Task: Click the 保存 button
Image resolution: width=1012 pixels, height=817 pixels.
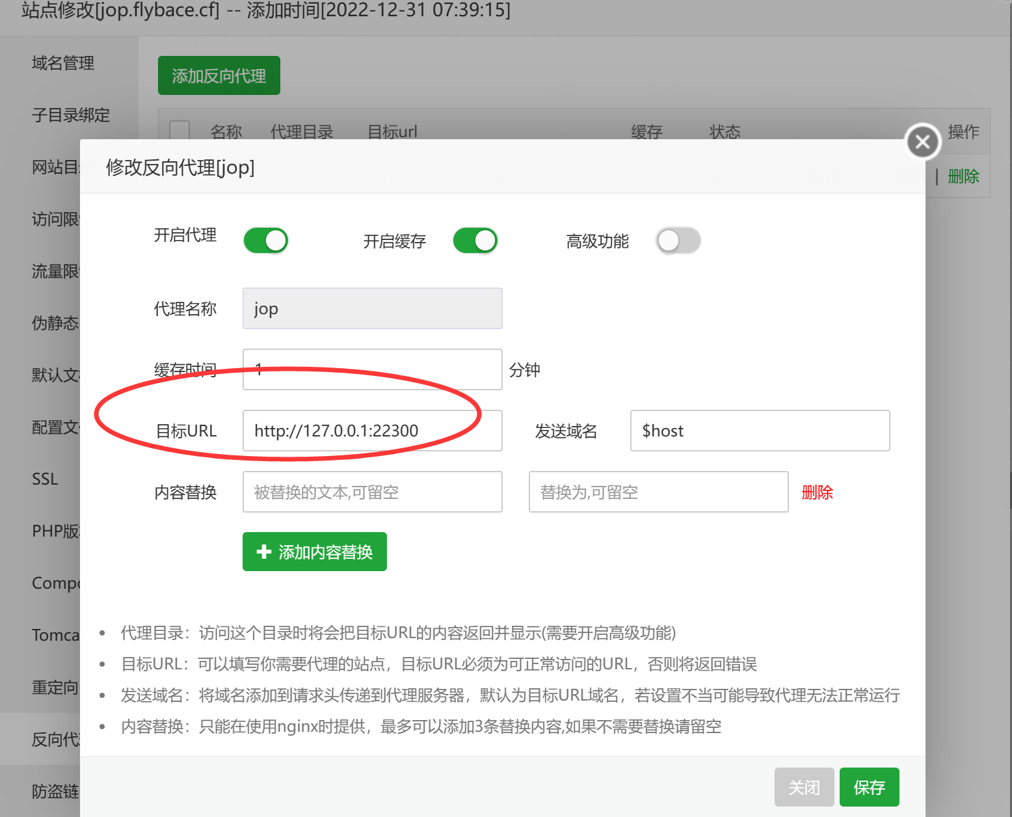Action: pos(869,787)
